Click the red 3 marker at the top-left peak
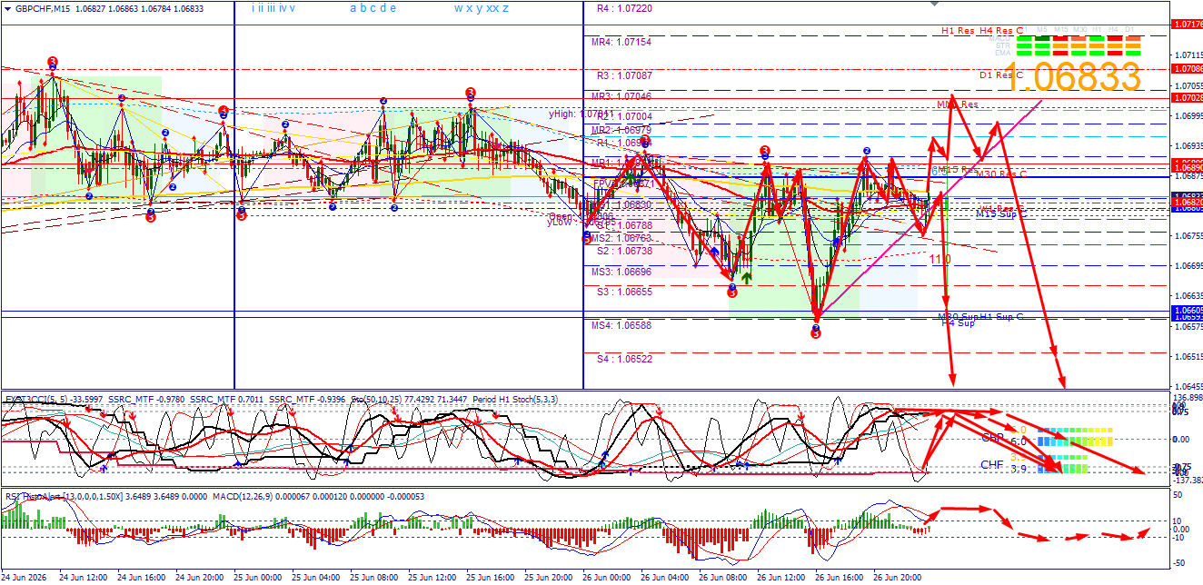The width and height of the screenshot is (1203, 585). pyautogui.click(x=53, y=62)
